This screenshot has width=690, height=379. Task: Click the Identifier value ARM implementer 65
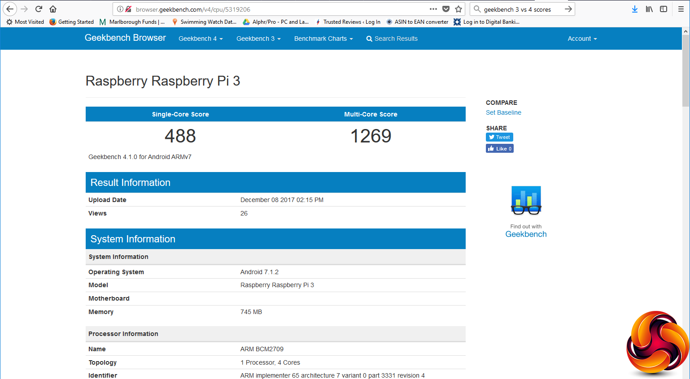click(x=332, y=375)
